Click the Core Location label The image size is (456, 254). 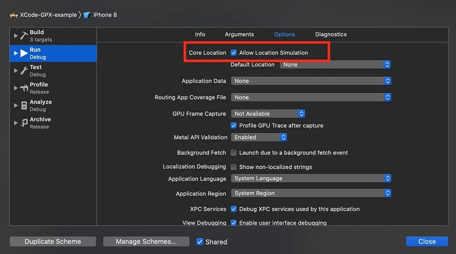click(x=207, y=52)
